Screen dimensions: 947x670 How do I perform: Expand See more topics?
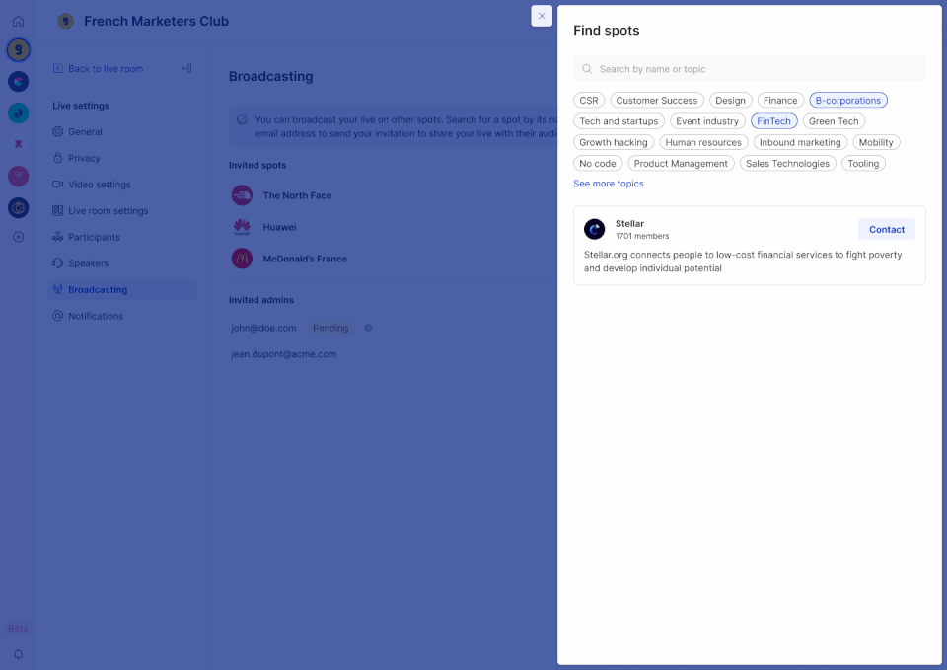pyautogui.click(x=609, y=184)
